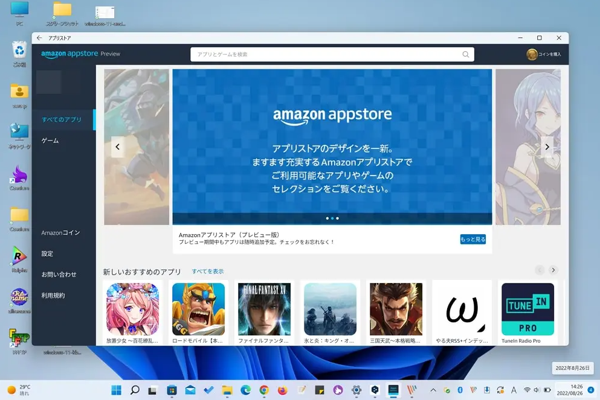Select the スクリーンショット desktop folder
The height and width of the screenshot is (400, 600).
click(62, 14)
